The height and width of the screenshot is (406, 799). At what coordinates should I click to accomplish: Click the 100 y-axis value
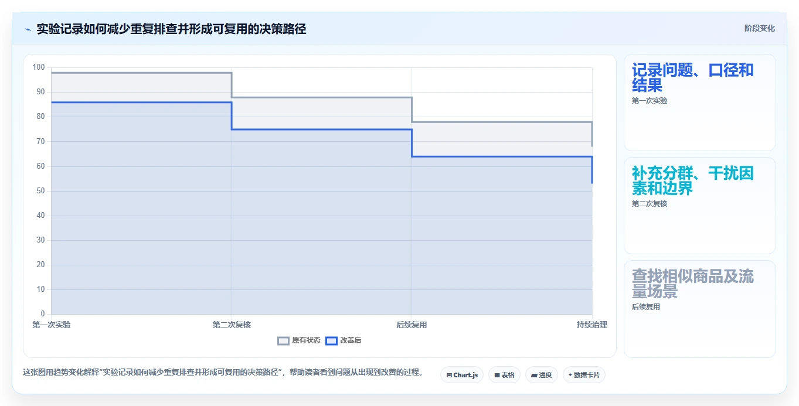click(39, 67)
